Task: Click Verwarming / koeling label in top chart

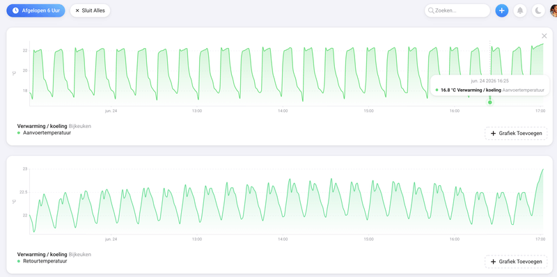Action: [42, 126]
